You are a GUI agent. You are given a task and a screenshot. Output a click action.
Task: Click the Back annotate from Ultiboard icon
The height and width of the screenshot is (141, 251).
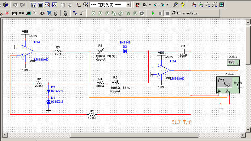pyautogui.click(x=156, y=5)
